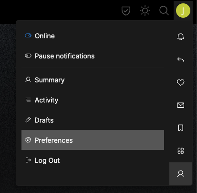Click the yellow J user avatar
Image resolution: width=197 pixels, height=193 pixels.
pyautogui.click(x=183, y=11)
